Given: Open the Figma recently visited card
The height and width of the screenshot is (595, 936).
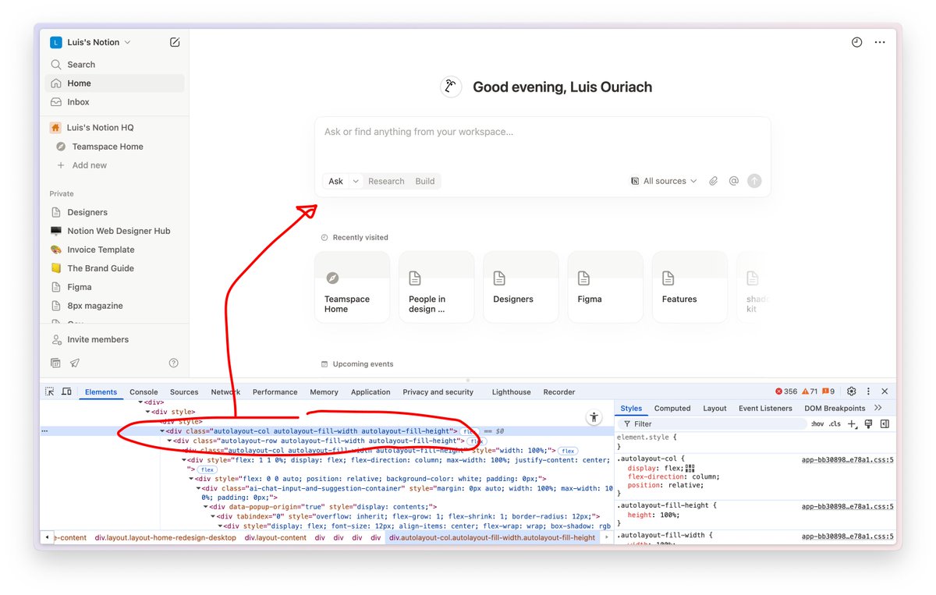Looking at the screenshot, I should coord(605,287).
